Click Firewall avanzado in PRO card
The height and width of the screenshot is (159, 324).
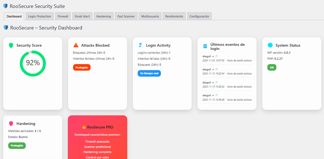click(97, 142)
